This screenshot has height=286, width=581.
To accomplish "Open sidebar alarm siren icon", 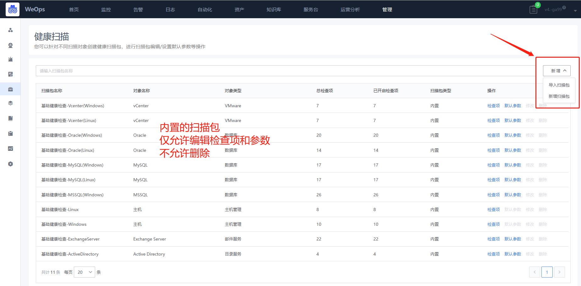I will (10, 59).
